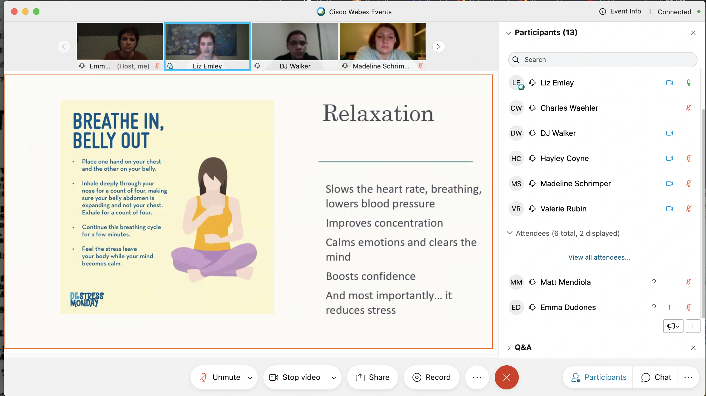Image resolution: width=706 pixels, height=396 pixels.
Task: Click headset icon on DJ Walker's thumbnail
Action: click(x=257, y=66)
